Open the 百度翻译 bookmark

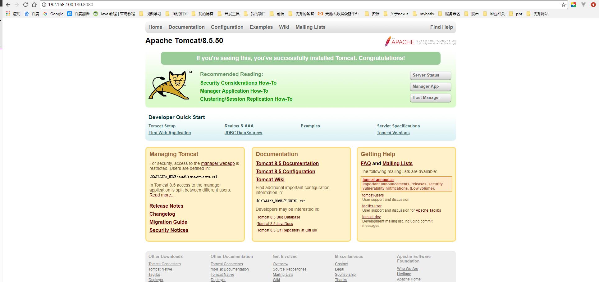coord(78,14)
